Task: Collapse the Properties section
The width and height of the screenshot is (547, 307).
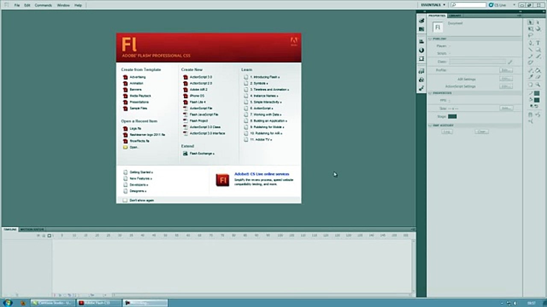Action: point(431,93)
